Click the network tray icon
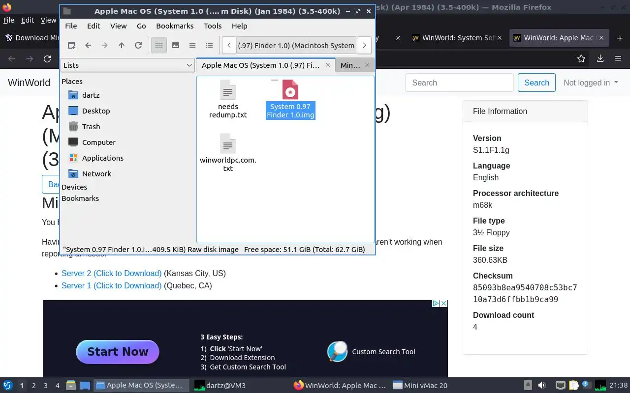The image size is (630, 393). point(560,386)
